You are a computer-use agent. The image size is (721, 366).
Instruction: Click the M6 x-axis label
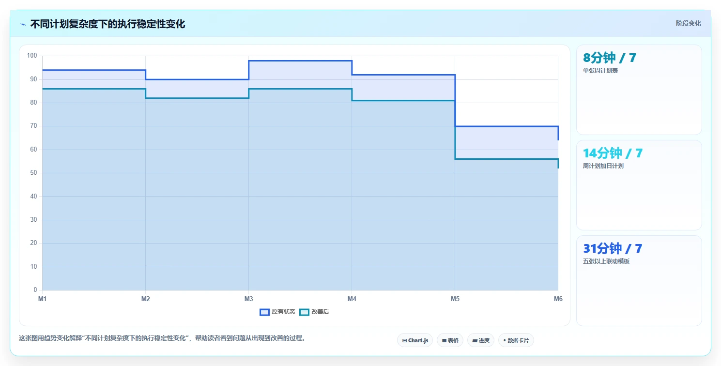click(x=558, y=299)
